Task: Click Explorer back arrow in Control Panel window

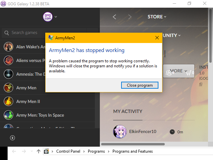Action: point(14,151)
